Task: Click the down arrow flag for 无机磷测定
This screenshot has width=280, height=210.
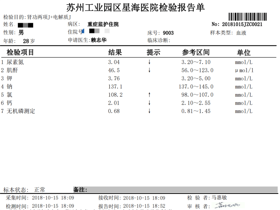Action: 150,111
